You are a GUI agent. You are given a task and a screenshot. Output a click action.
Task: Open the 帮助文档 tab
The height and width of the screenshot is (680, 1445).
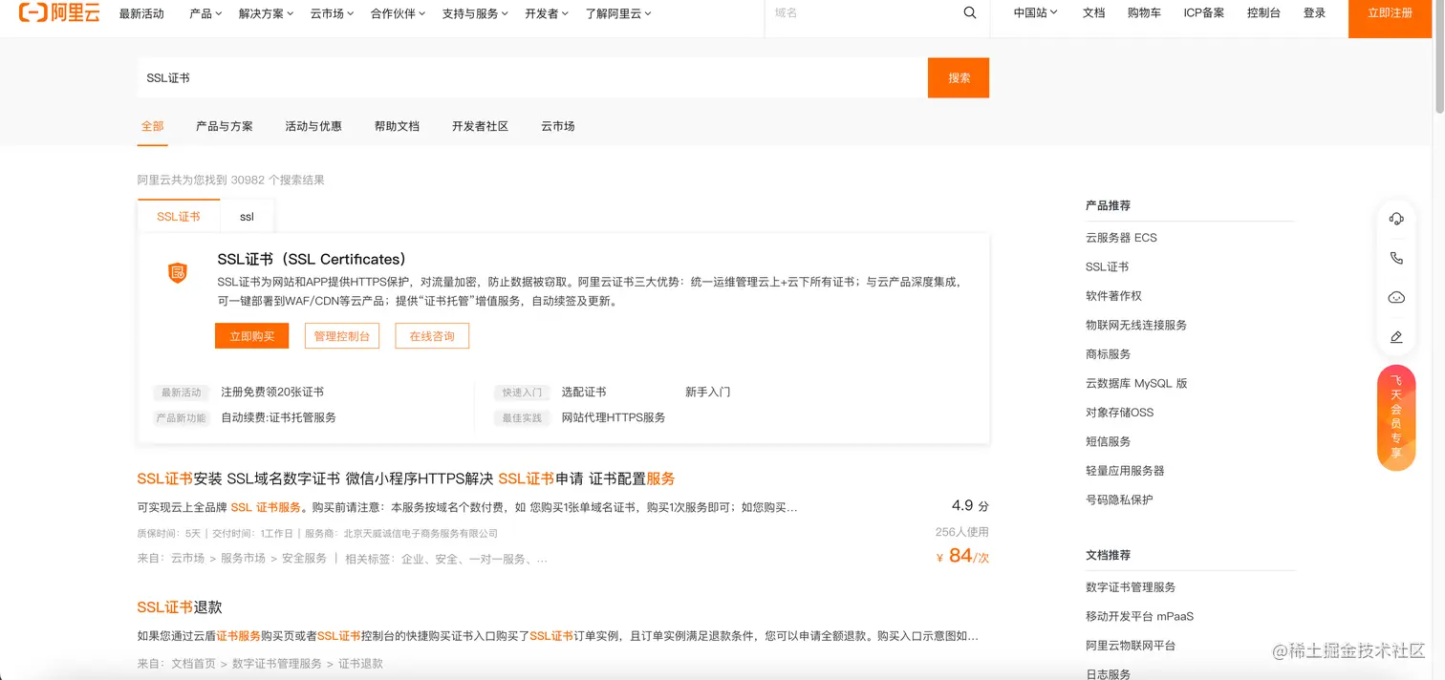click(x=397, y=126)
